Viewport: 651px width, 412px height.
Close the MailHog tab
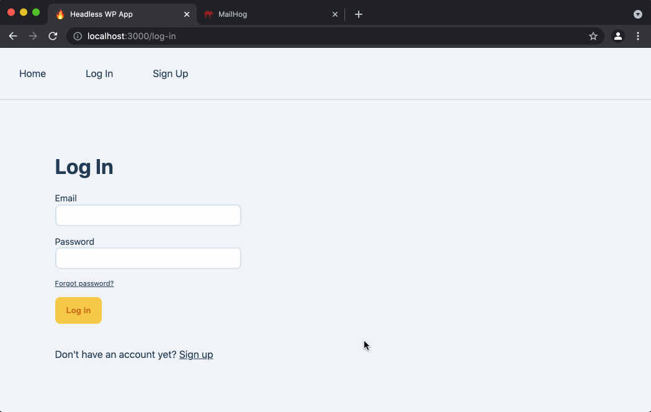pyautogui.click(x=334, y=14)
